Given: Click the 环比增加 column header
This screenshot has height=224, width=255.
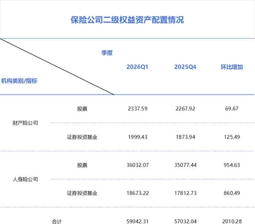Looking at the screenshot, I should 232,67.
